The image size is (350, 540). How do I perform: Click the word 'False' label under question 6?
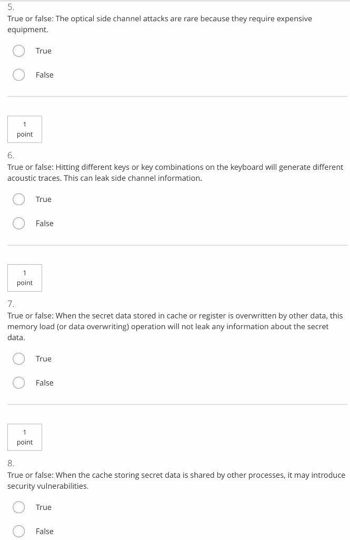coord(45,224)
